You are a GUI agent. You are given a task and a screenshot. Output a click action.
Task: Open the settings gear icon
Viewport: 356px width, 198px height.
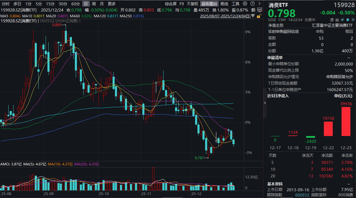[245, 4]
